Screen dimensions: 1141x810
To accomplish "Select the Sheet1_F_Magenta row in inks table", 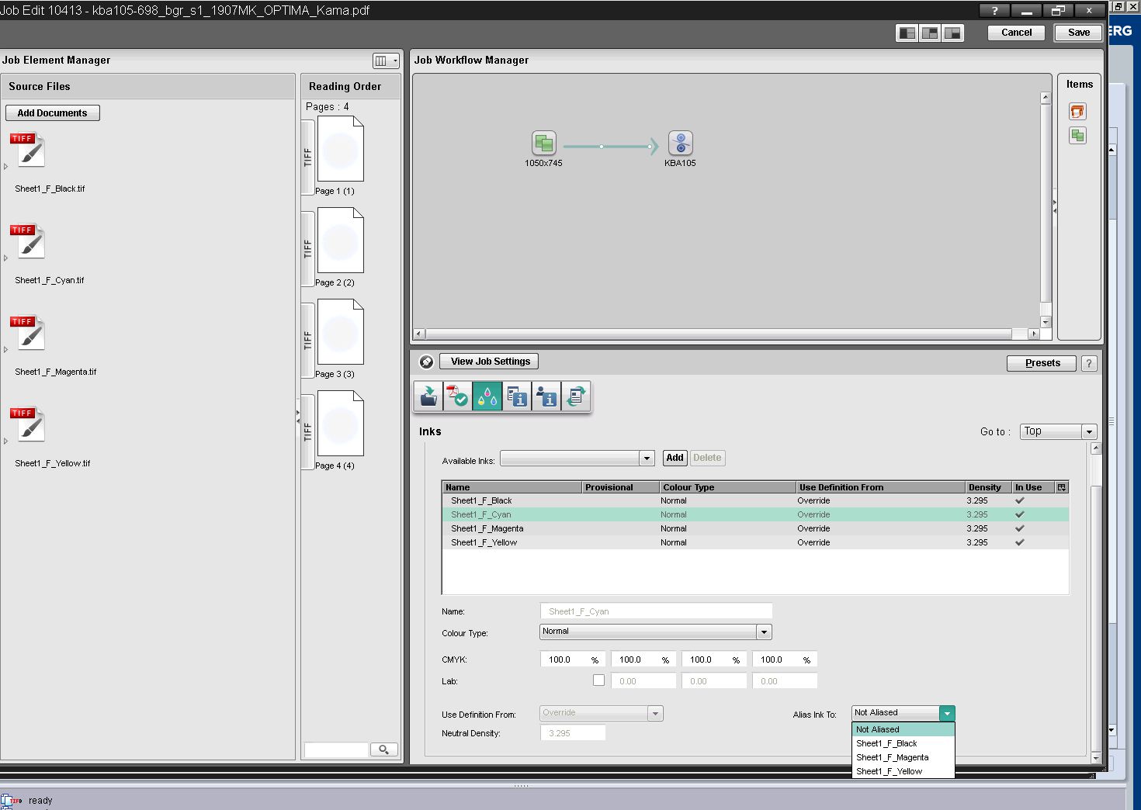I will 755,528.
